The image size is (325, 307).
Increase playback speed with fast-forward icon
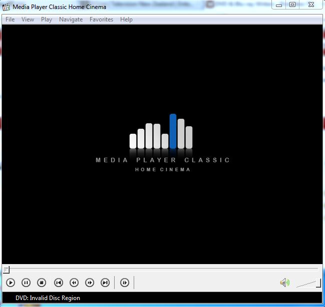(90, 283)
